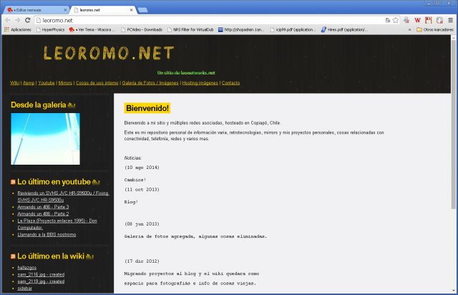Open video Armando un 486 - Parte 3
The height and width of the screenshot is (295, 458).
(x=43, y=207)
